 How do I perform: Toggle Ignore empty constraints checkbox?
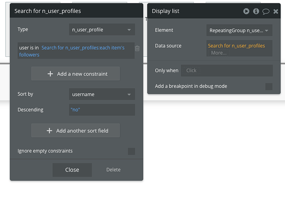tap(131, 151)
